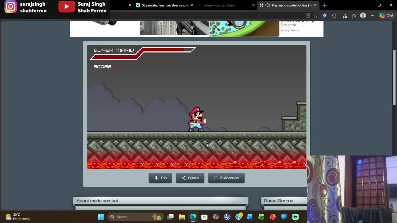This screenshot has height=223, width=397.
Task: Click the Instagram logo in the overlay
Action: point(11,7)
